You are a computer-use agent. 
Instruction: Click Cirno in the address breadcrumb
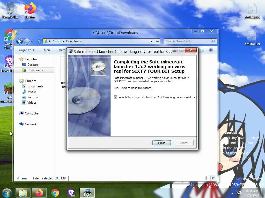pyautogui.click(x=56, y=41)
